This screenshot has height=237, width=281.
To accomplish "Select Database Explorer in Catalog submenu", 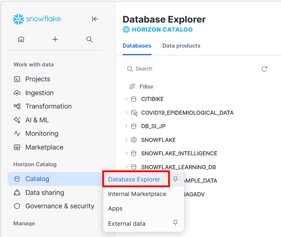I will [x=134, y=179].
